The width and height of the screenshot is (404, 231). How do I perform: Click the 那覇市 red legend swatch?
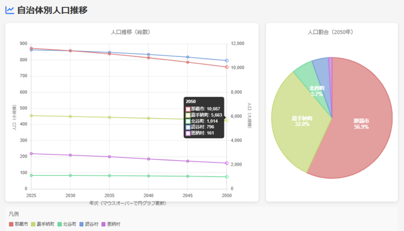coord(11,224)
